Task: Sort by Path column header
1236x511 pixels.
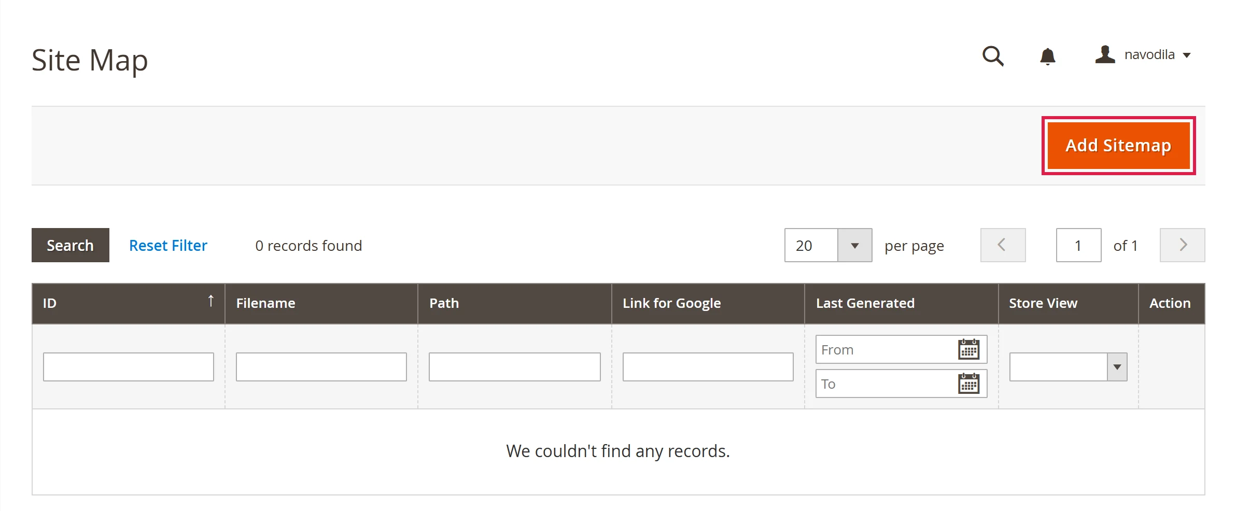Action: click(x=515, y=303)
